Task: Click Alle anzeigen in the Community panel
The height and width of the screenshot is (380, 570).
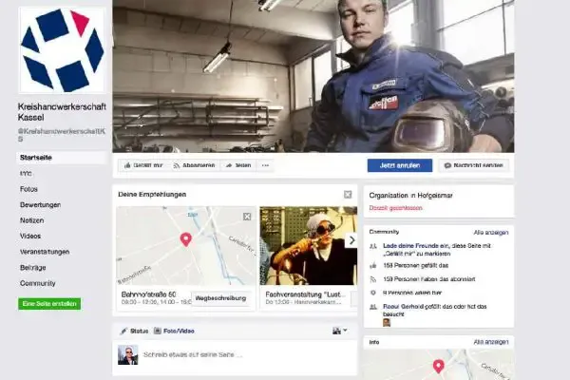Action: tap(491, 233)
